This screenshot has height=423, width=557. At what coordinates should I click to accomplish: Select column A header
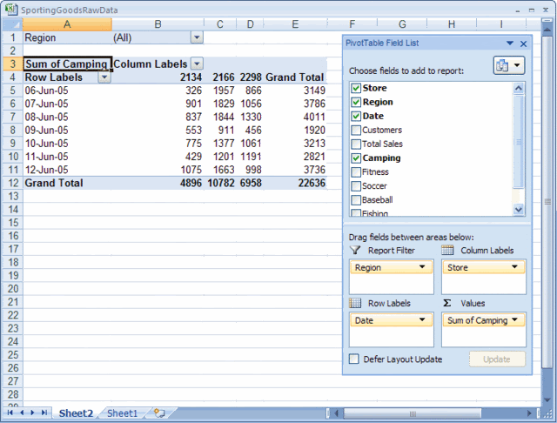point(67,24)
